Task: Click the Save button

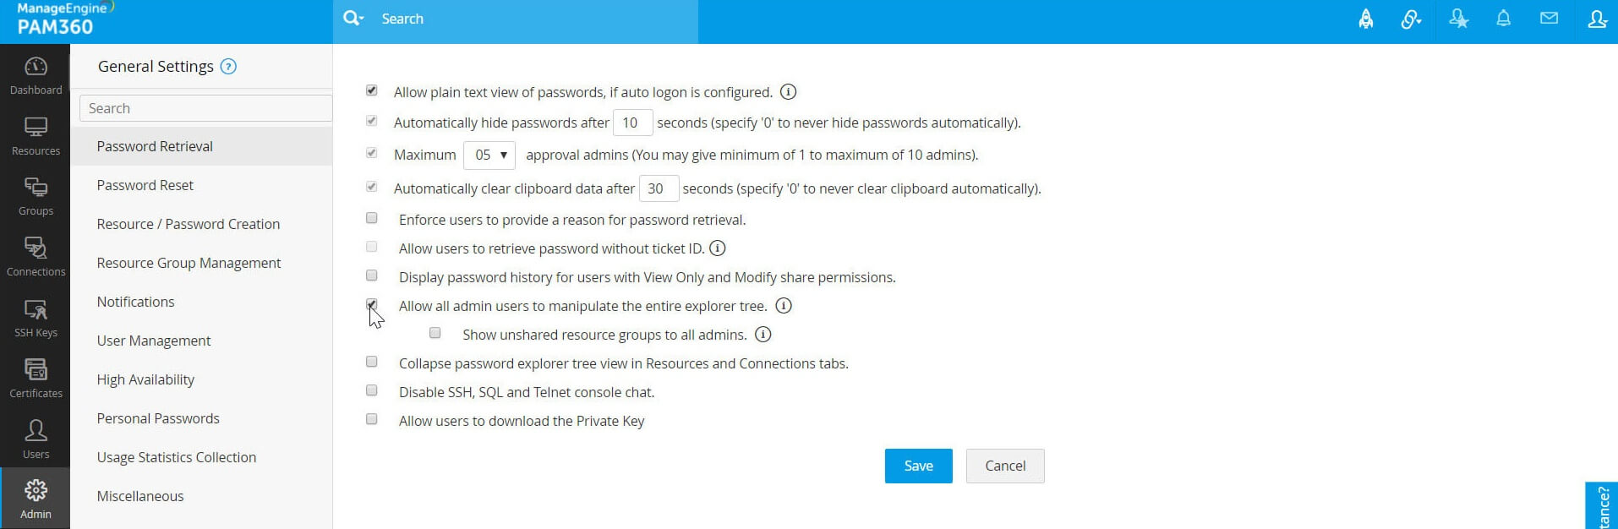Action: (x=918, y=466)
